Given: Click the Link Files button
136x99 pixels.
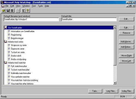Looking at the screenshot, I should 111,91.
